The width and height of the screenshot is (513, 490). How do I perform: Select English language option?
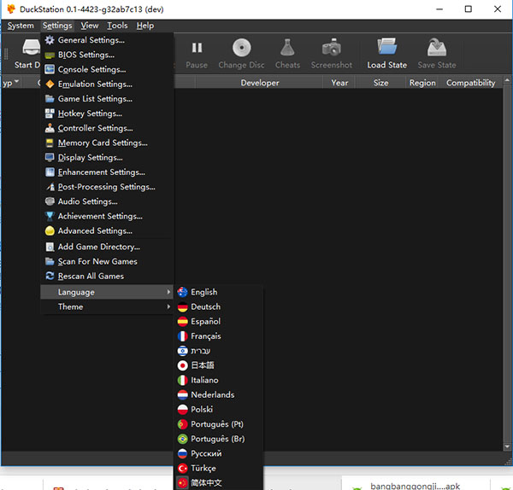tap(203, 292)
